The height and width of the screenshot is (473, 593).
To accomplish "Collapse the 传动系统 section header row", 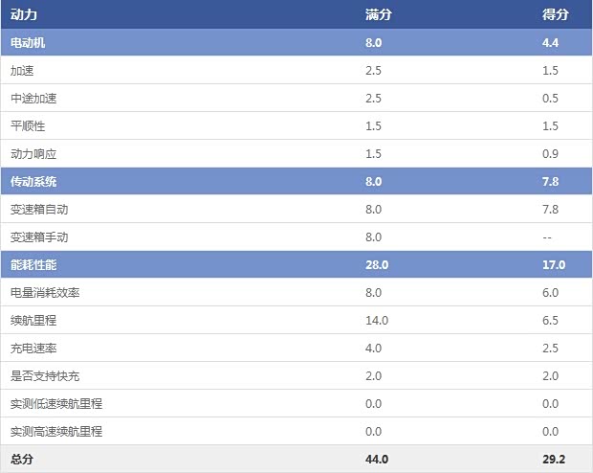I will click(33, 182).
